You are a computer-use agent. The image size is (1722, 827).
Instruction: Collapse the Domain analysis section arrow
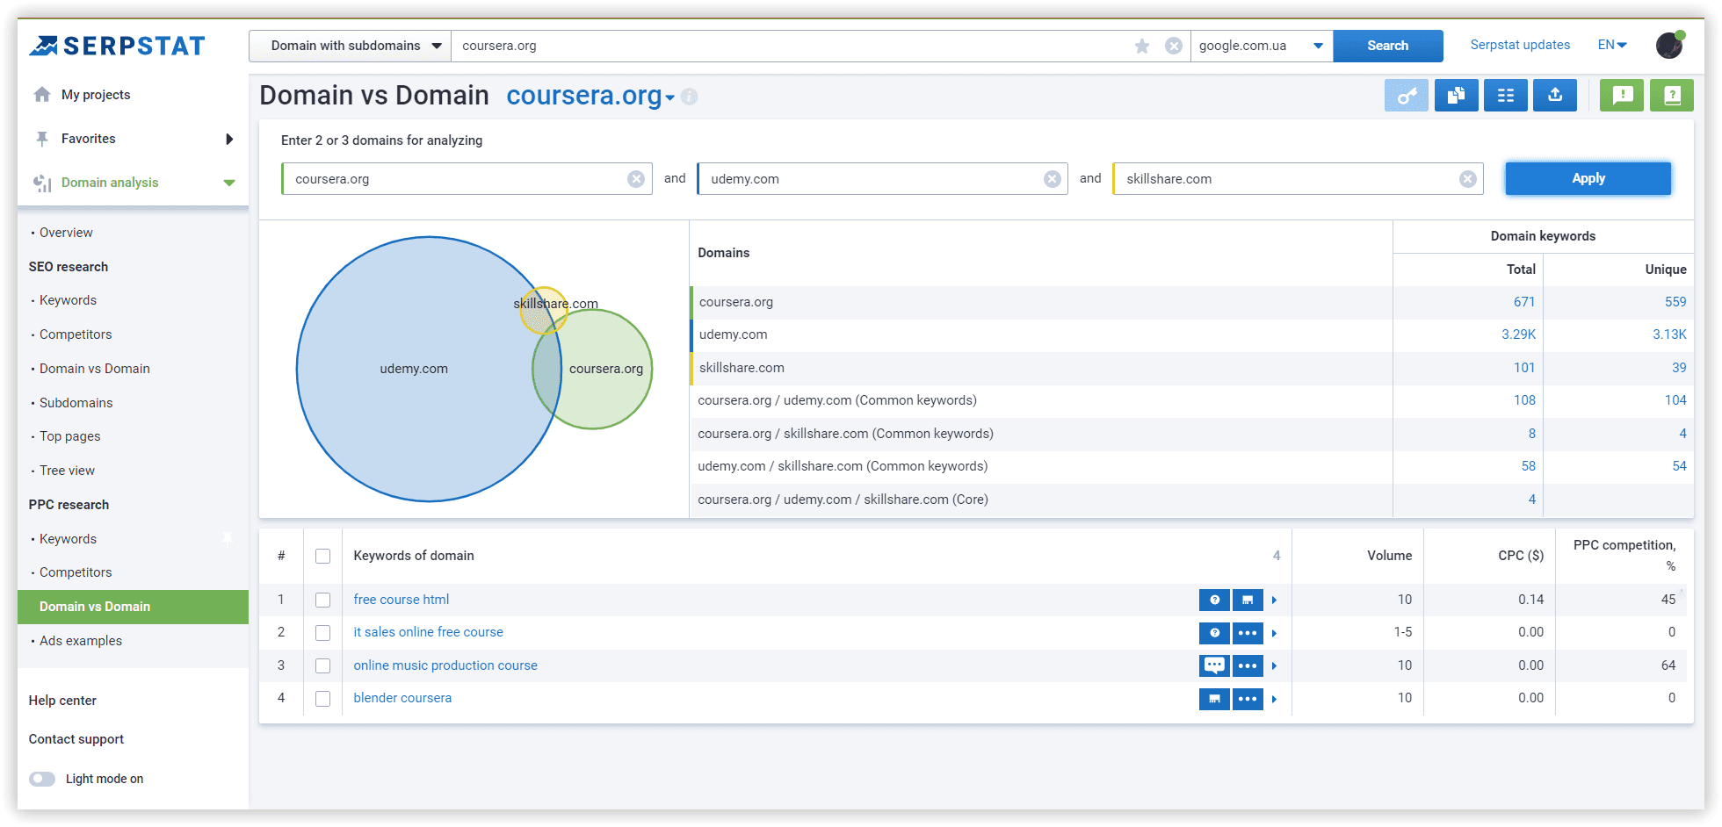[x=229, y=183]
